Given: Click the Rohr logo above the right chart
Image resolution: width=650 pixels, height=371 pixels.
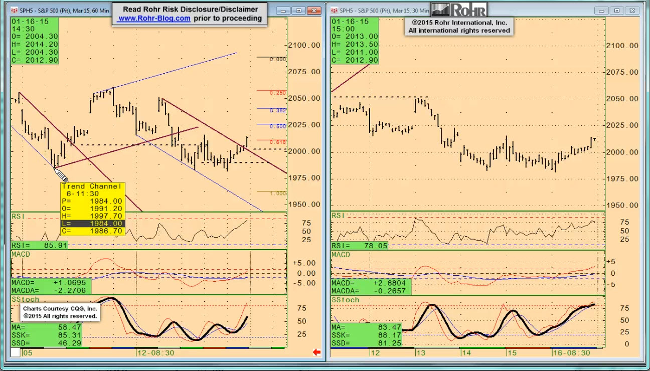Looking at the screenshot, I should point(458,10).
